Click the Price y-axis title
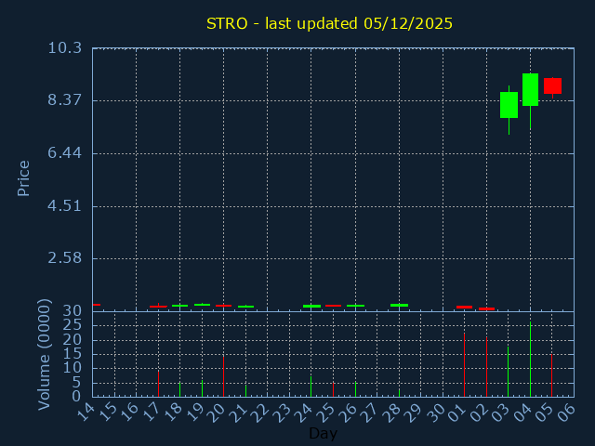The image size is (595, 446). pyautogui.click(x=24, y=177)
